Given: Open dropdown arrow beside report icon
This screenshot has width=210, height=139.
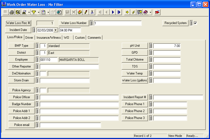Looking at the screenshot, I should (48, 12).
